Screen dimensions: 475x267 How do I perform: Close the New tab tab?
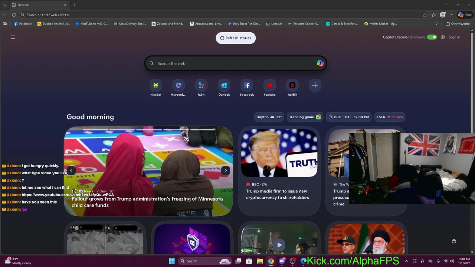(65, 5)
